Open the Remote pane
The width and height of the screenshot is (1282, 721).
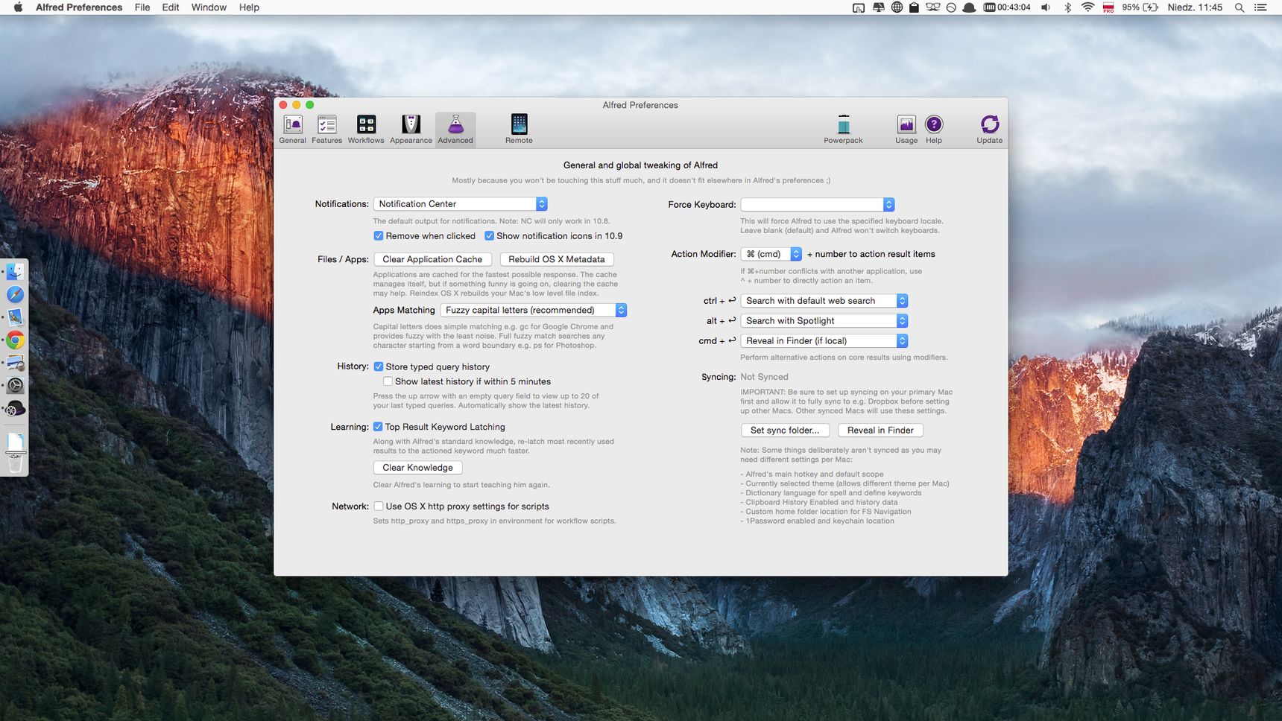519,130
